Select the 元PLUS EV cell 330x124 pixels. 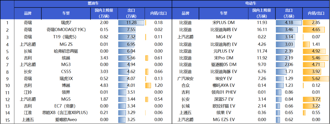click(x=224, y=51)
